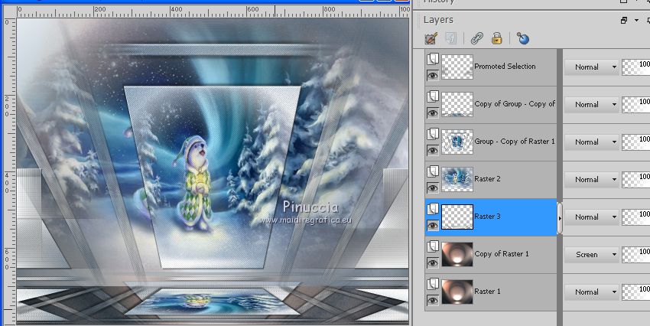This screenshot has height=326, width=650.
Task: Open the Raster 3 blend mode dropdown
Action: [591, 217]
